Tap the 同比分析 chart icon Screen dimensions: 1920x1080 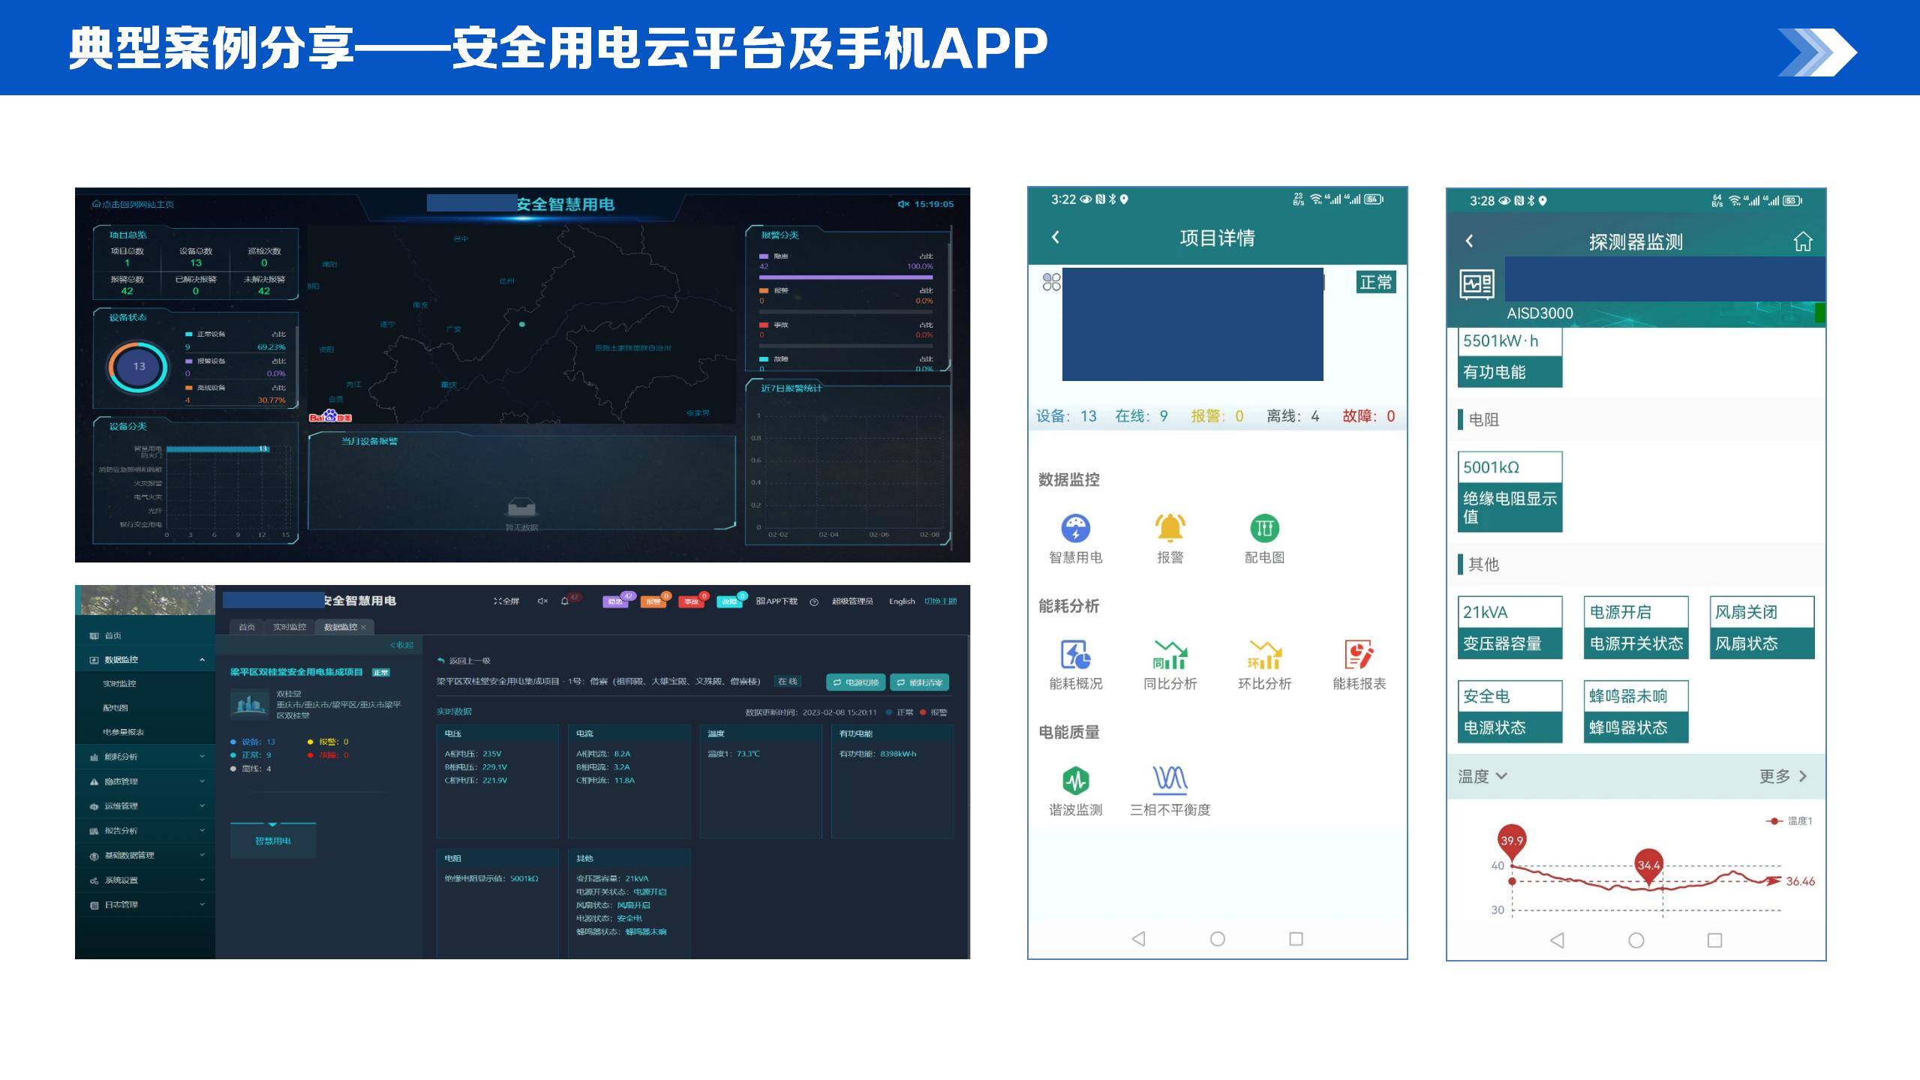[1170, 655]
